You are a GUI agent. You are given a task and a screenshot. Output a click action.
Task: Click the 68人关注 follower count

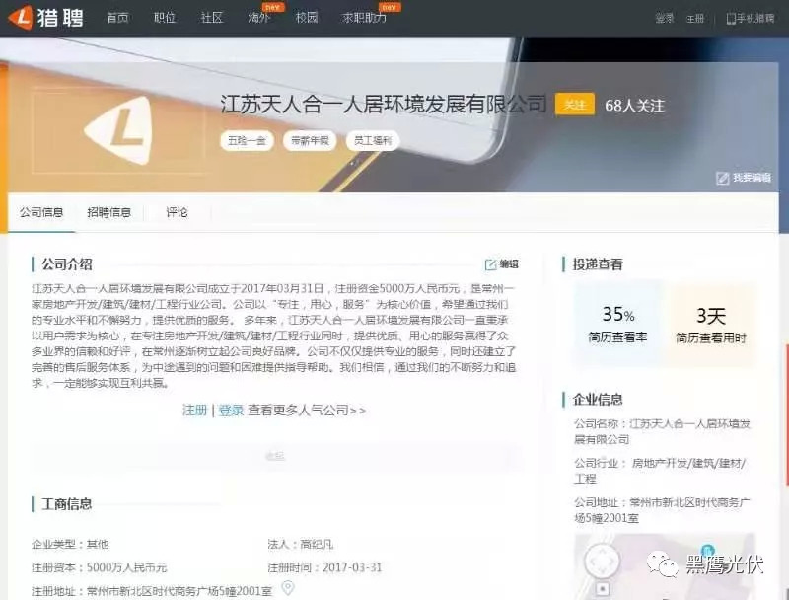pos(634,106)
